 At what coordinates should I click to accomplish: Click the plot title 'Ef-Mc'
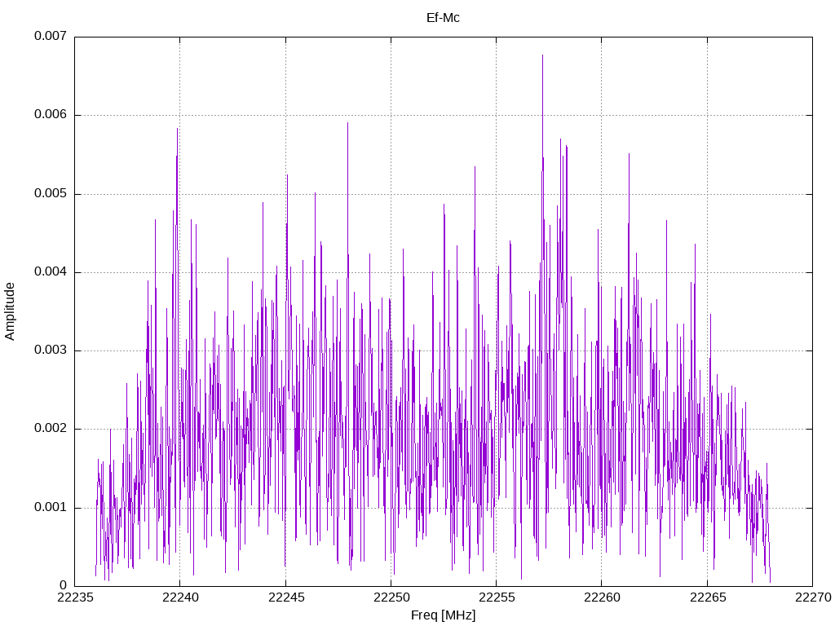443,18
